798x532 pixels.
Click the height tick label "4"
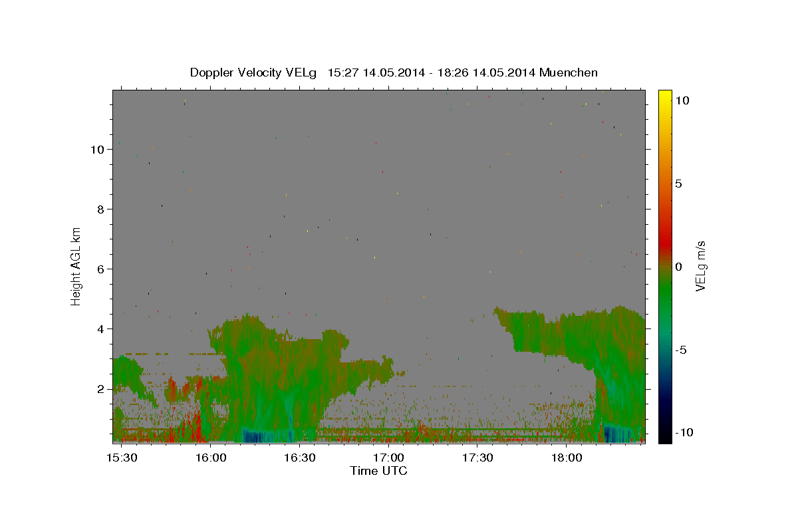point(101,329)
